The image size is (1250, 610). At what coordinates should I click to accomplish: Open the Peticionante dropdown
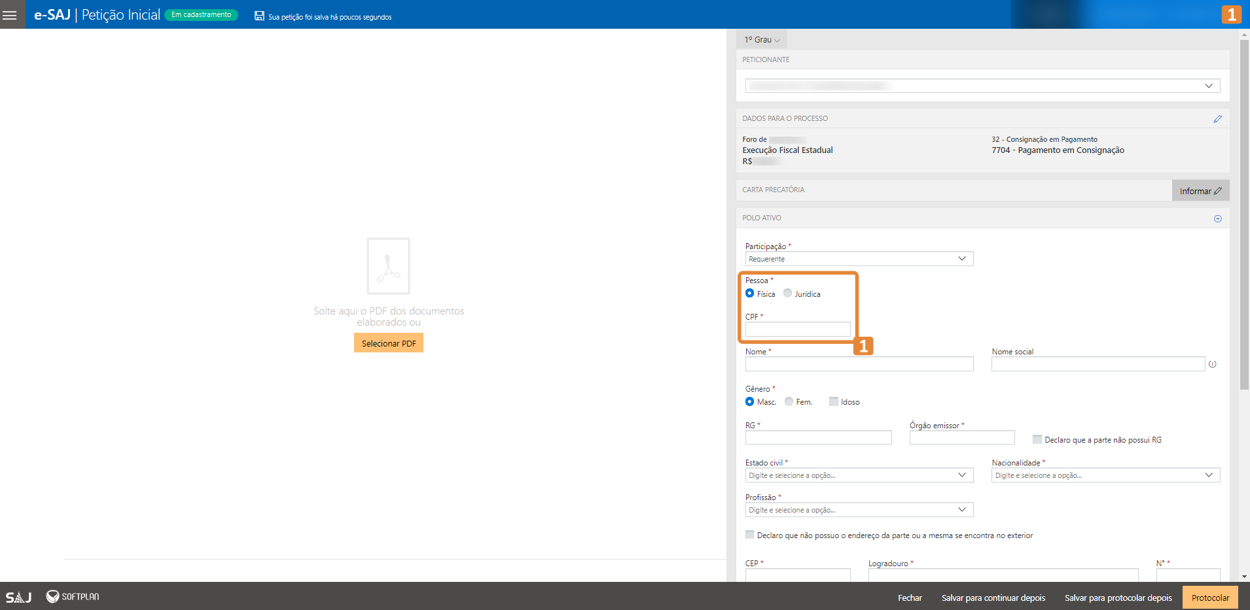tap(982, 86)
